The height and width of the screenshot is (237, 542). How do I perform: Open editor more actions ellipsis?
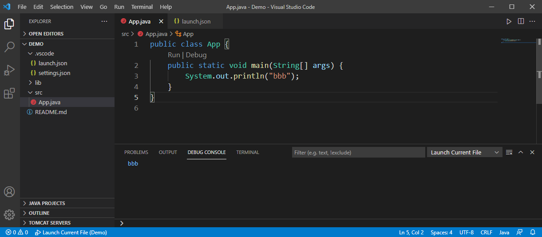[532, 21]
